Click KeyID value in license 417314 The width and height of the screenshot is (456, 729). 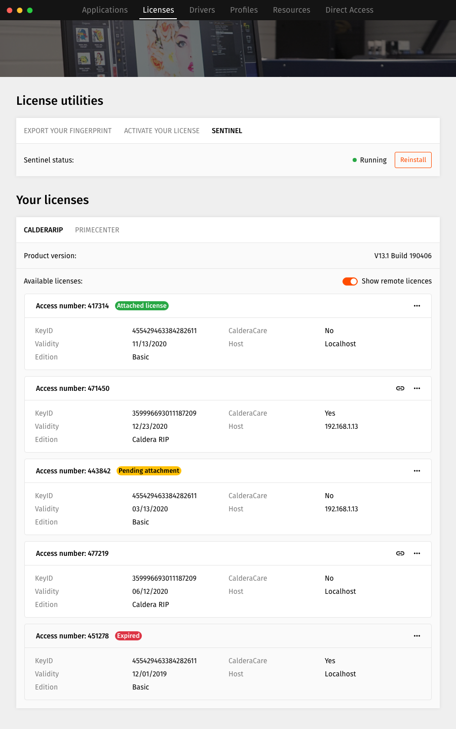tap(165, 331)
